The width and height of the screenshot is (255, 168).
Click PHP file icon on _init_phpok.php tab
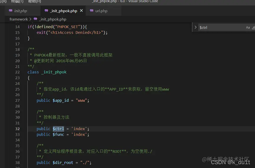tap(46, 11)
